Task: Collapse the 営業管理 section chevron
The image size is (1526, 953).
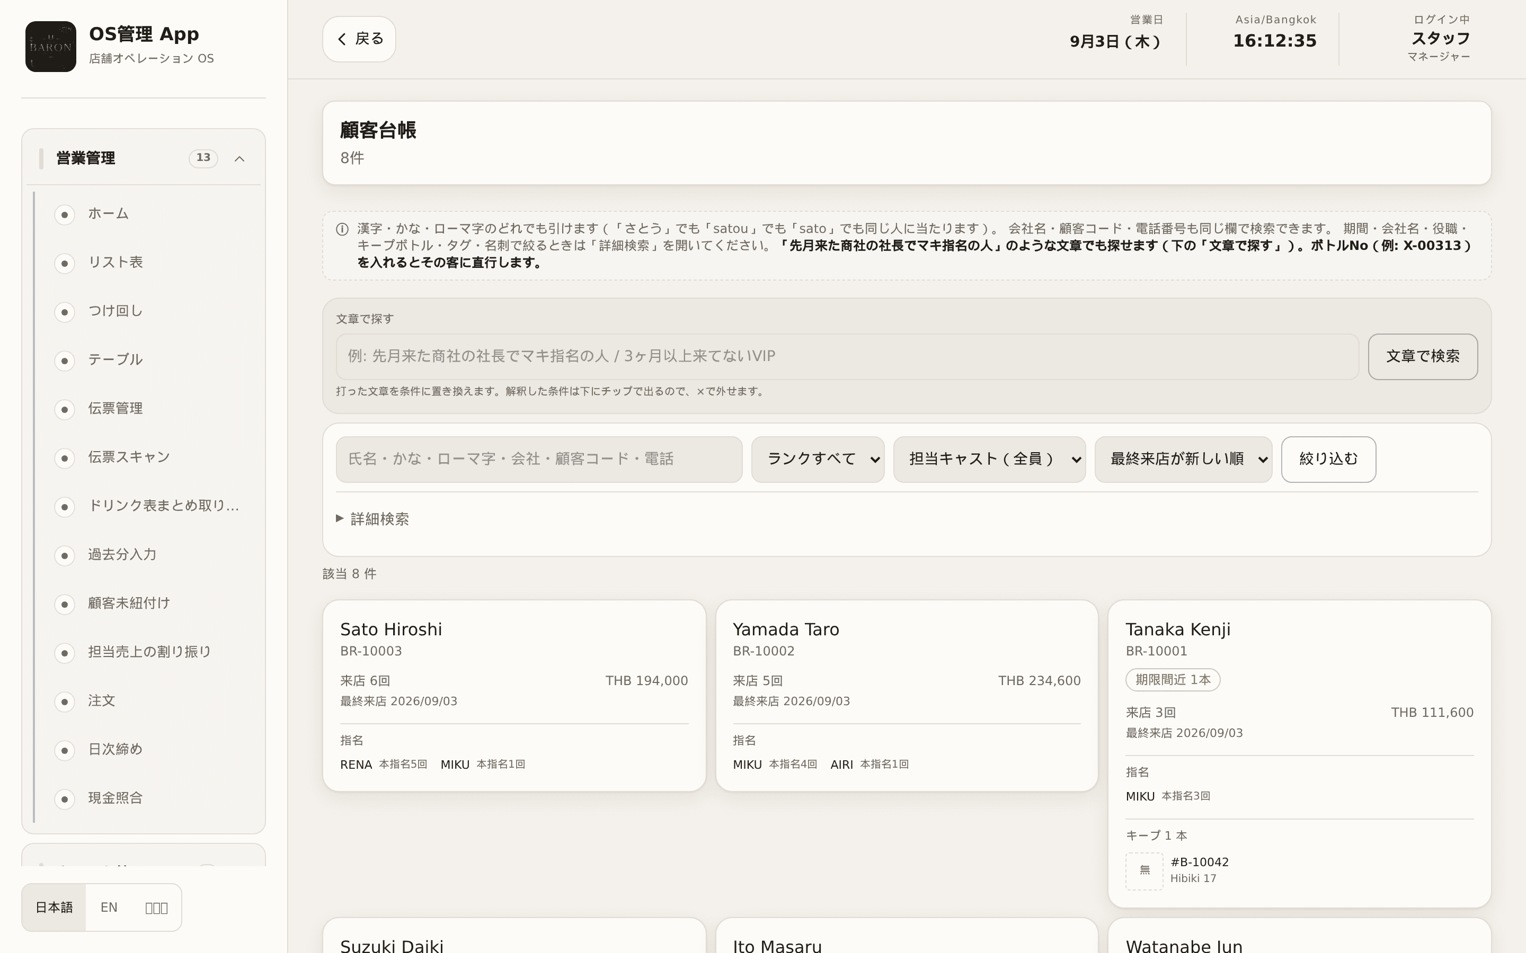Action: tap(239, 159)
